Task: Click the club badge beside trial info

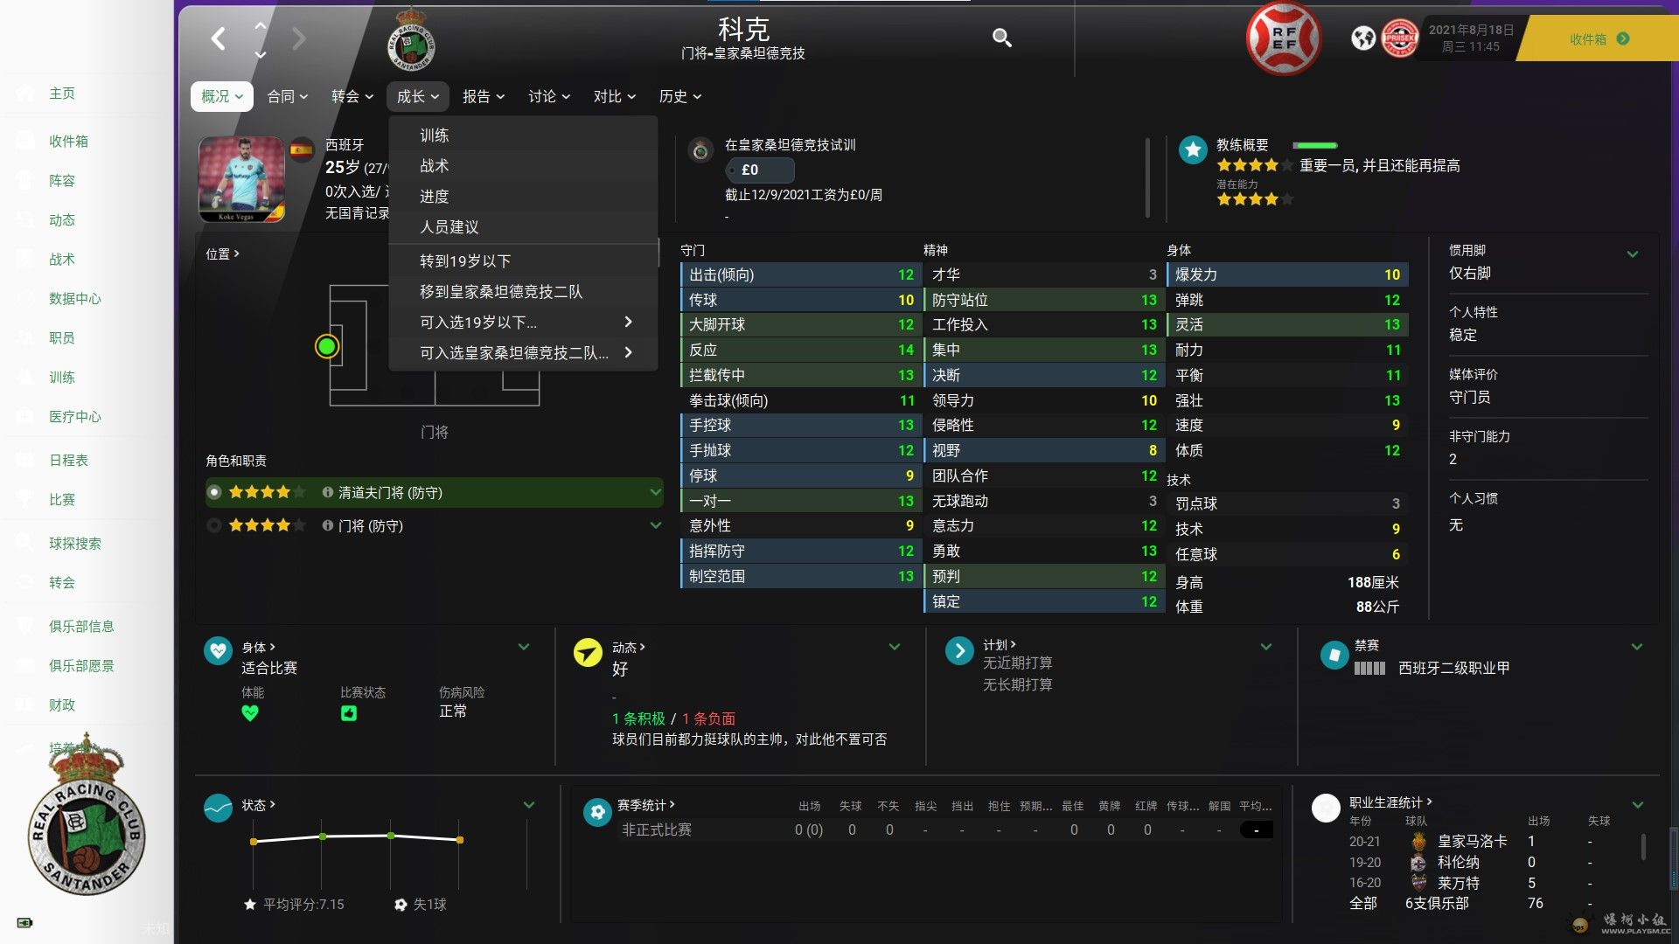Action: 700,151
